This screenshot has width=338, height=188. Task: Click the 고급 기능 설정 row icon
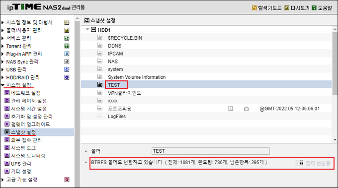pos(67,180)
